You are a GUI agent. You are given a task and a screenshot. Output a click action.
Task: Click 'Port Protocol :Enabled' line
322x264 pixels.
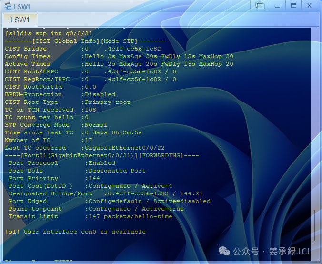(x=62, y=163)
